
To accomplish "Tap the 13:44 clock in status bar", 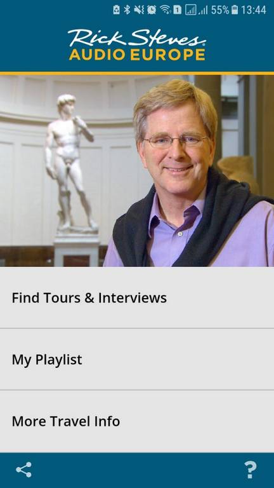I will click(254, 10).
